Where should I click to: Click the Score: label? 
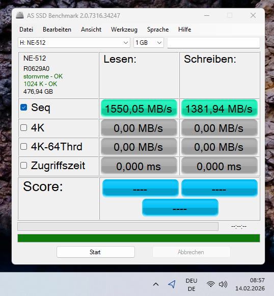coord(43,186)
